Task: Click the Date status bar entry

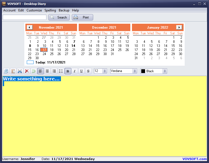Action: tap(68, 159)
